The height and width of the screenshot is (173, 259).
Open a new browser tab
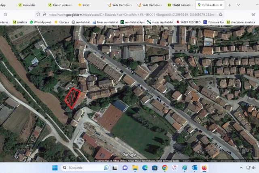[x=229, y=5]
